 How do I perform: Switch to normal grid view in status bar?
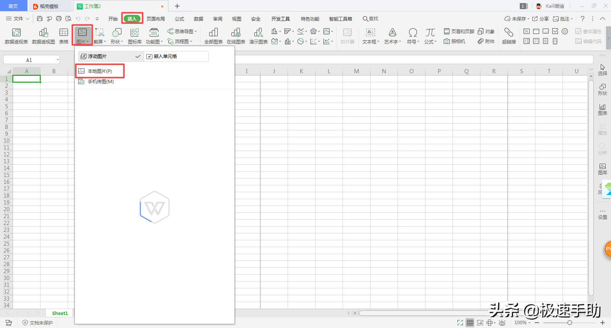tap(470, 323)
